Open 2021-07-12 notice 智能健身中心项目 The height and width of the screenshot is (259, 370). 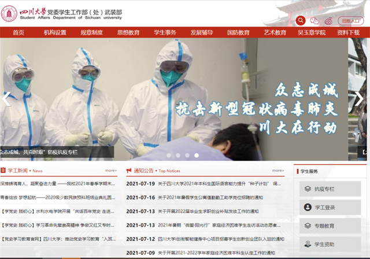click(x=221, y=239)
